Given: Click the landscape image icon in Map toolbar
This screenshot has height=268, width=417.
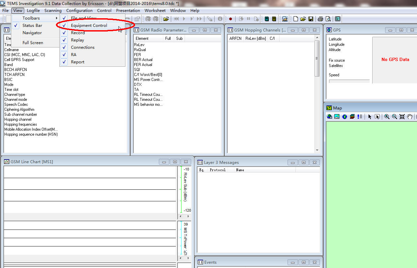Looking at the screenshot, I should (x=337, y=116).
